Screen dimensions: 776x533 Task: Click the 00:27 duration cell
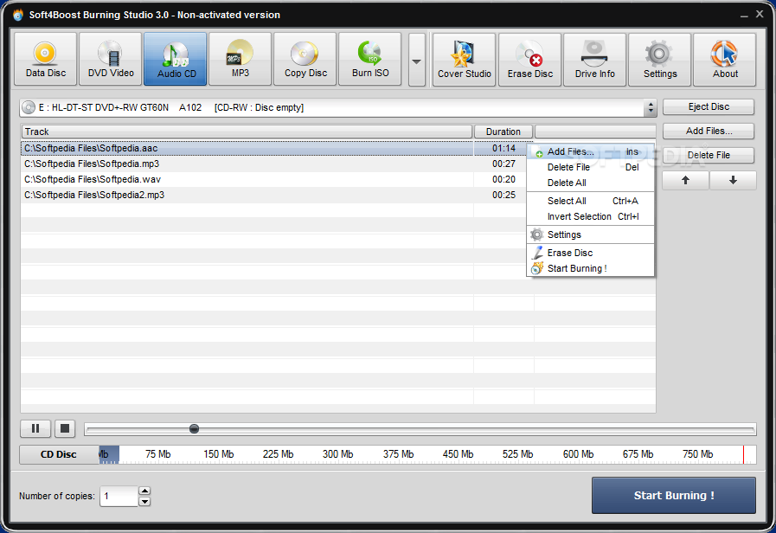(503, 164)
